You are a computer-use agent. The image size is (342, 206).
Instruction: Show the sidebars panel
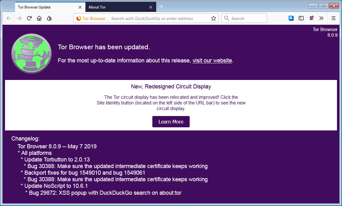301,18
